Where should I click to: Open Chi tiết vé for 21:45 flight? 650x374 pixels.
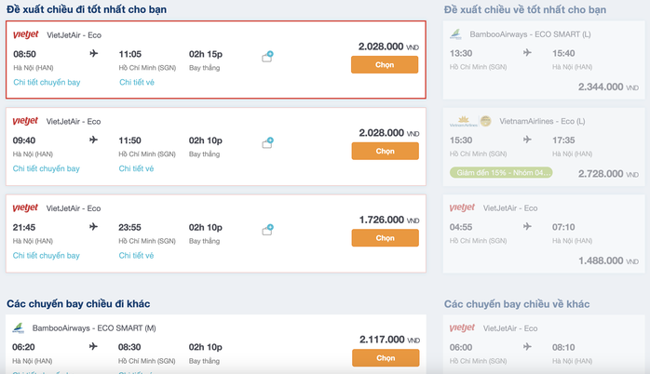[136, 256]
